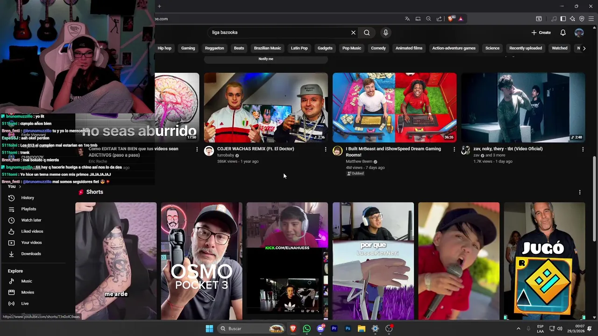This screenshot has height=336, width=598.
Task: Select the Hip hop filter chip
Action: tap(164, 48)
